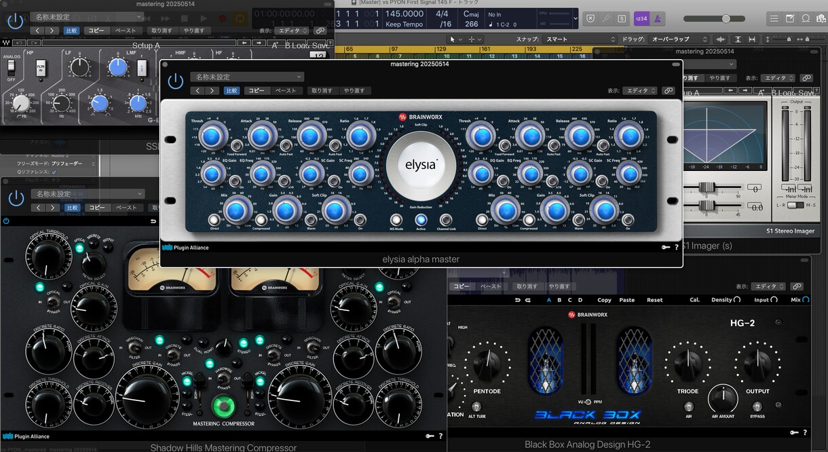Screen dimensions: 828x452
Task: Toggle elysia alpha master power button
Action: (x=175, y=81)
